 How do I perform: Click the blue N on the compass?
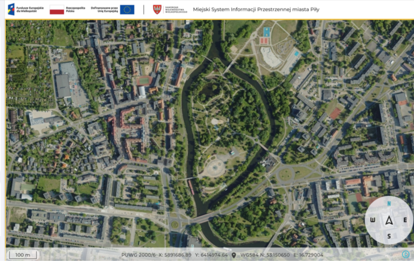click(x=389, y=203)
